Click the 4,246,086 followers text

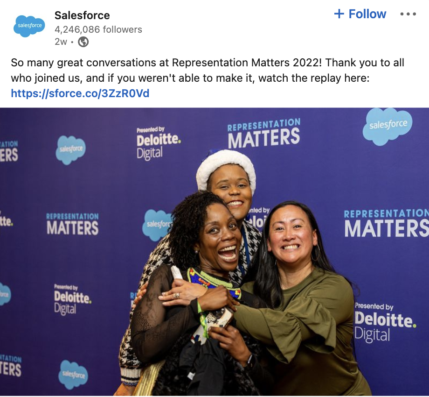(x=98, y=29)
